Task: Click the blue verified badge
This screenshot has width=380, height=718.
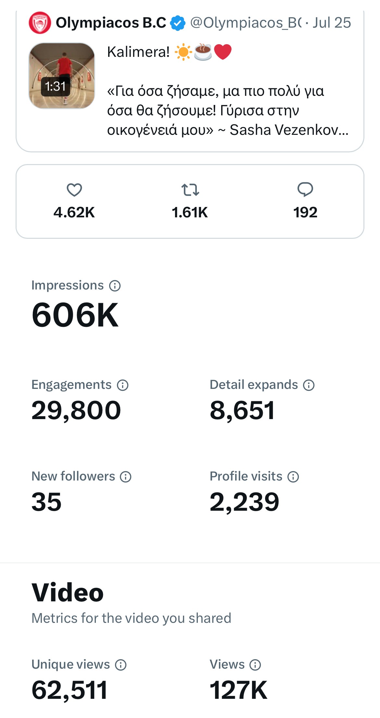Action: click(x=178, y=23)
